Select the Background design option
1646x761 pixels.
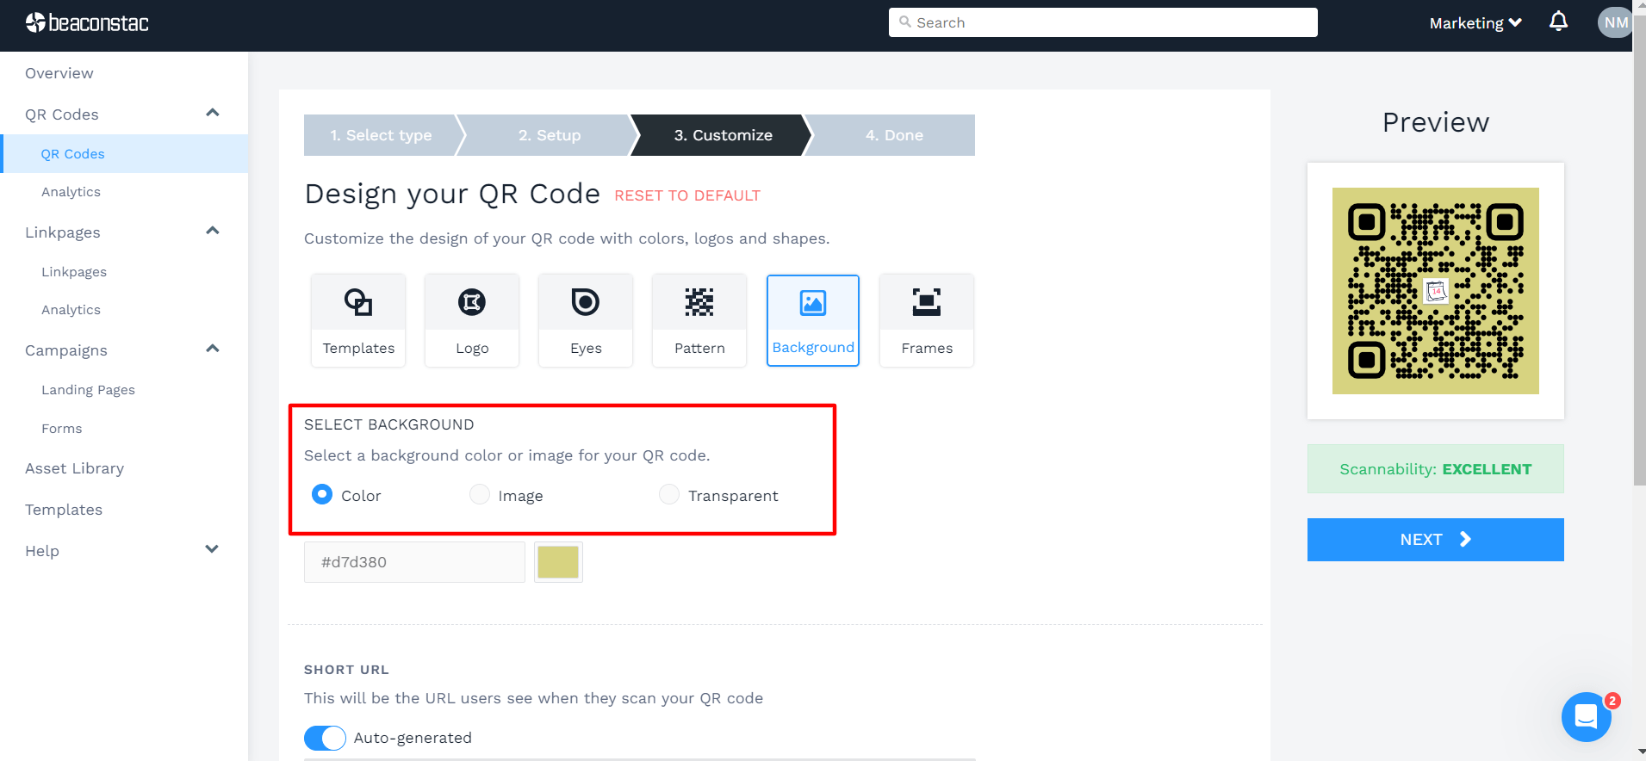point(813,320)
